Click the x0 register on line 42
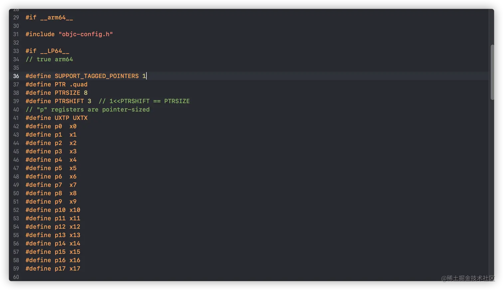This screenshot has height=290, width=503. 73,127
